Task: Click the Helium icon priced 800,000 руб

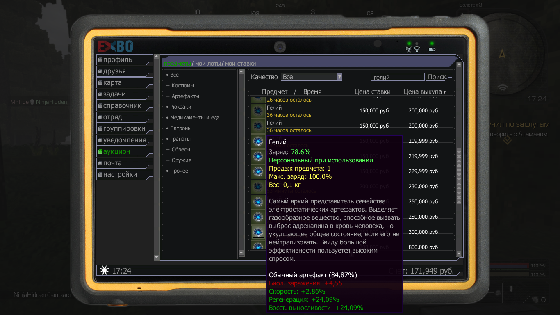Action: (x=258, y=246)
